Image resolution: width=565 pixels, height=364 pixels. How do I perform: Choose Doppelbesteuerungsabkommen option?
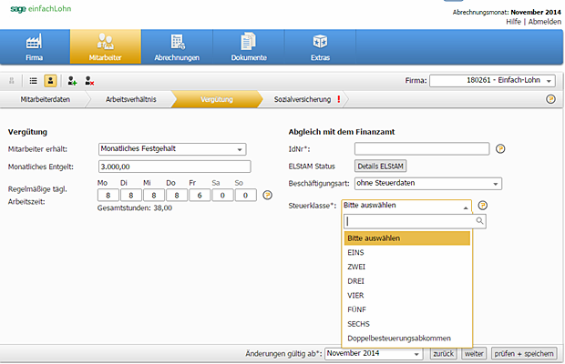407,339
